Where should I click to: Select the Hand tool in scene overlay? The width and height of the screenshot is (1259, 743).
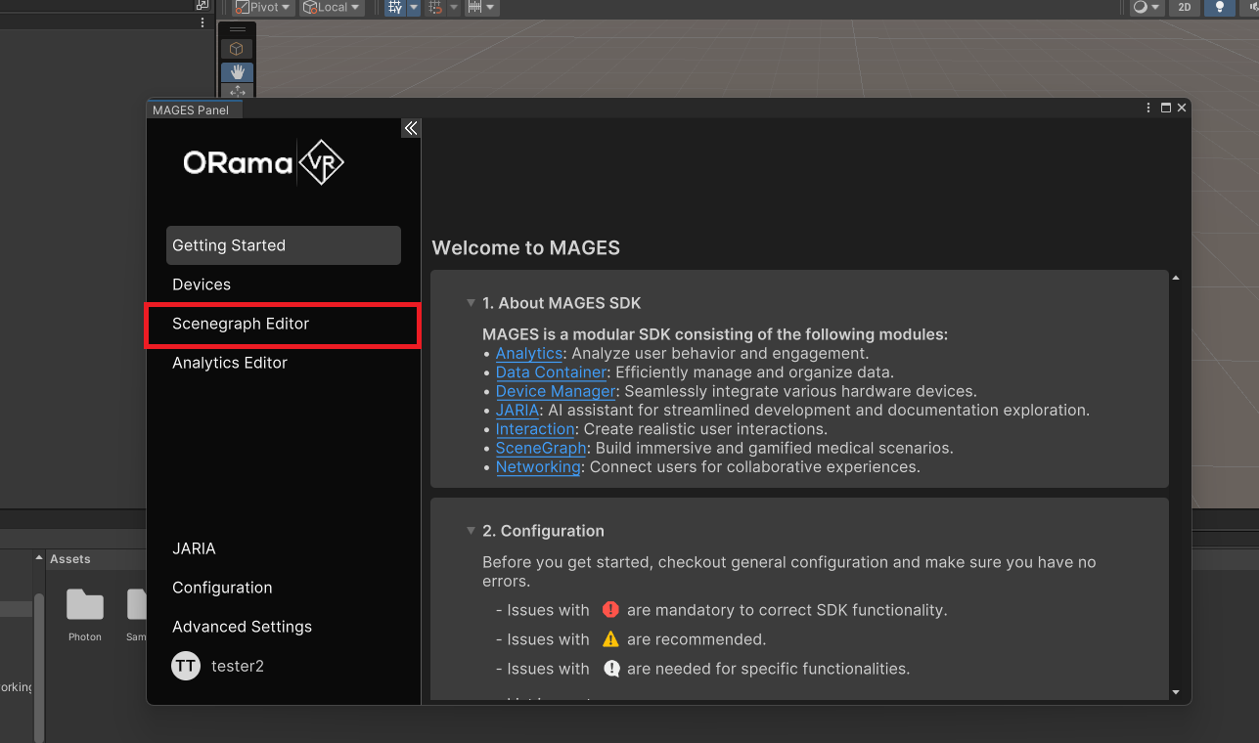237,71
